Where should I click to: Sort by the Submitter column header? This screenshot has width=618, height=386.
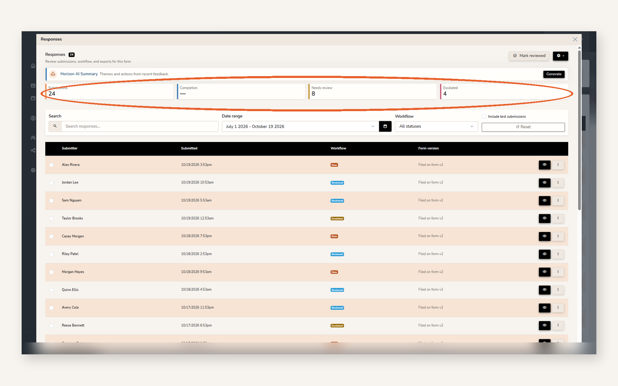[x=70, y=148]
